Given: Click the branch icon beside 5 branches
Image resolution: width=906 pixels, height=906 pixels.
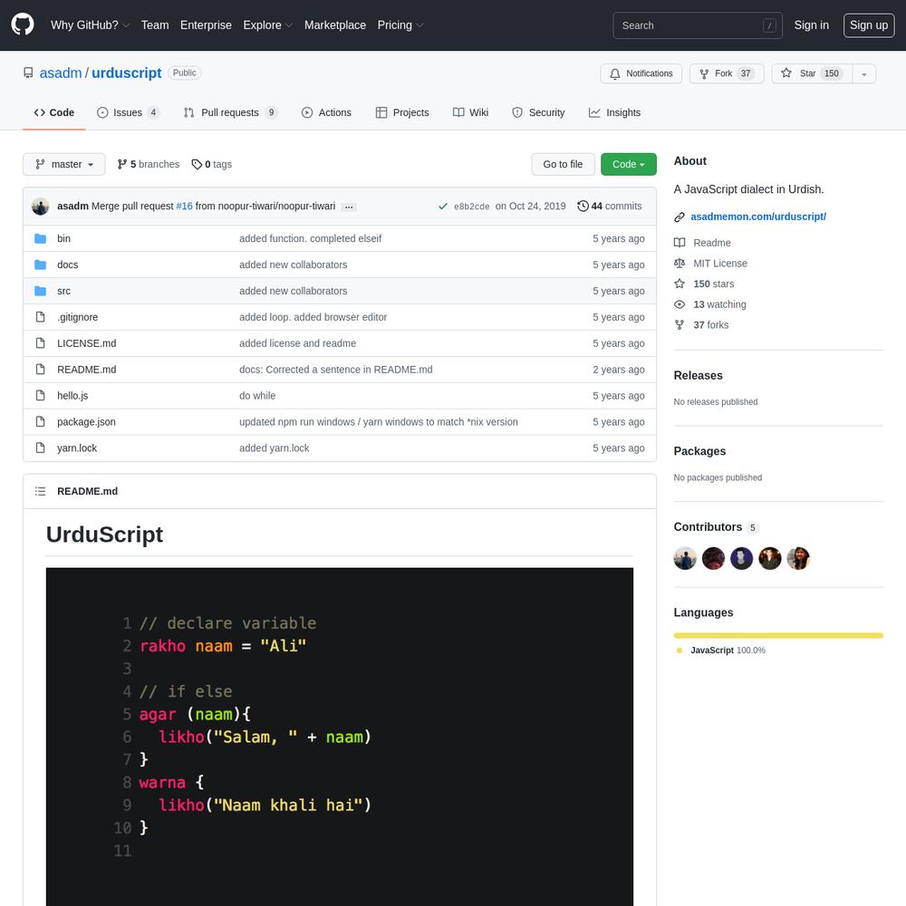Looking at the screenshot, I should (x=122, y=164).
